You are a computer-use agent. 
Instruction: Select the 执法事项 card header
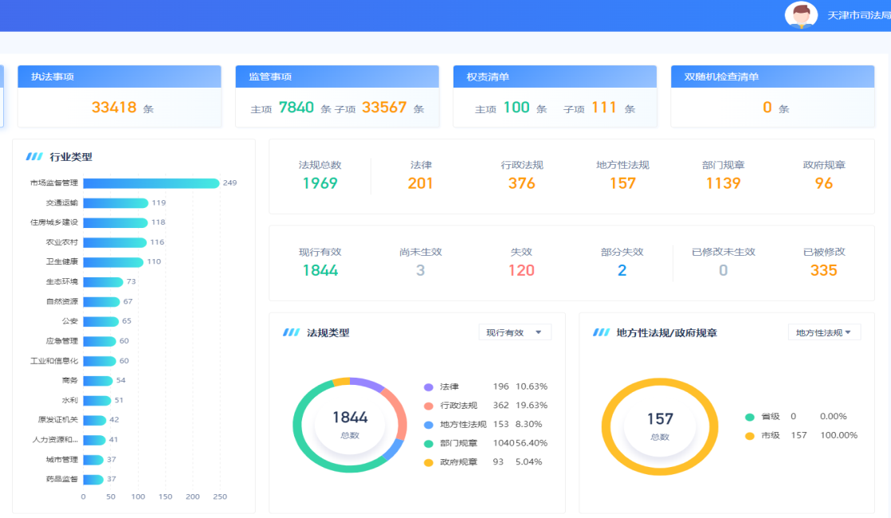click(120, 77)
